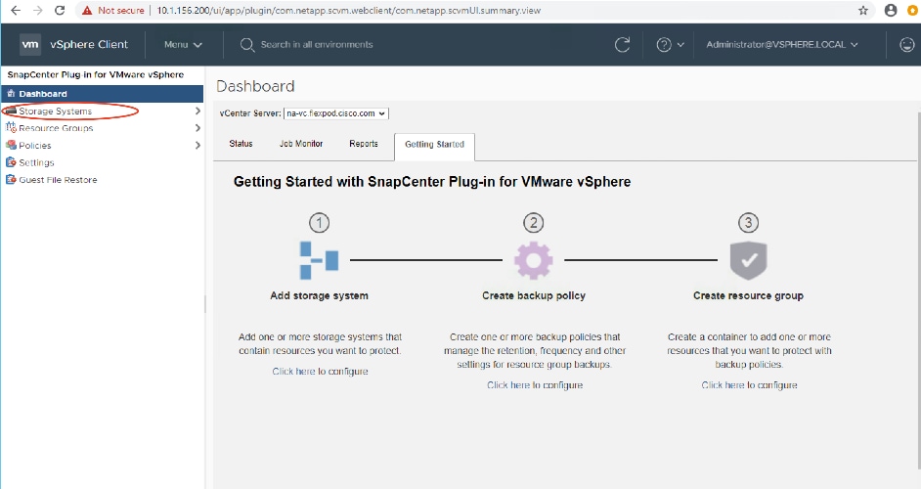The image size is (921, 489).
Task: Click the Create resource group heading
Action: pyautogui.click(x=748, y=295)
